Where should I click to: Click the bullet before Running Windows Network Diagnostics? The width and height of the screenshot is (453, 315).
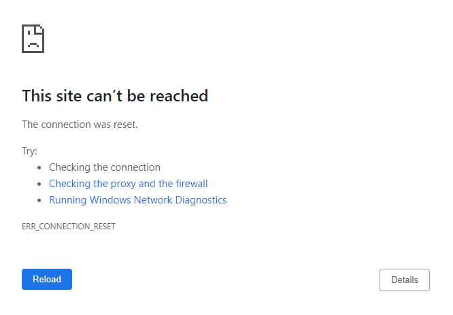pyautogui.click(x=39, y=200)
